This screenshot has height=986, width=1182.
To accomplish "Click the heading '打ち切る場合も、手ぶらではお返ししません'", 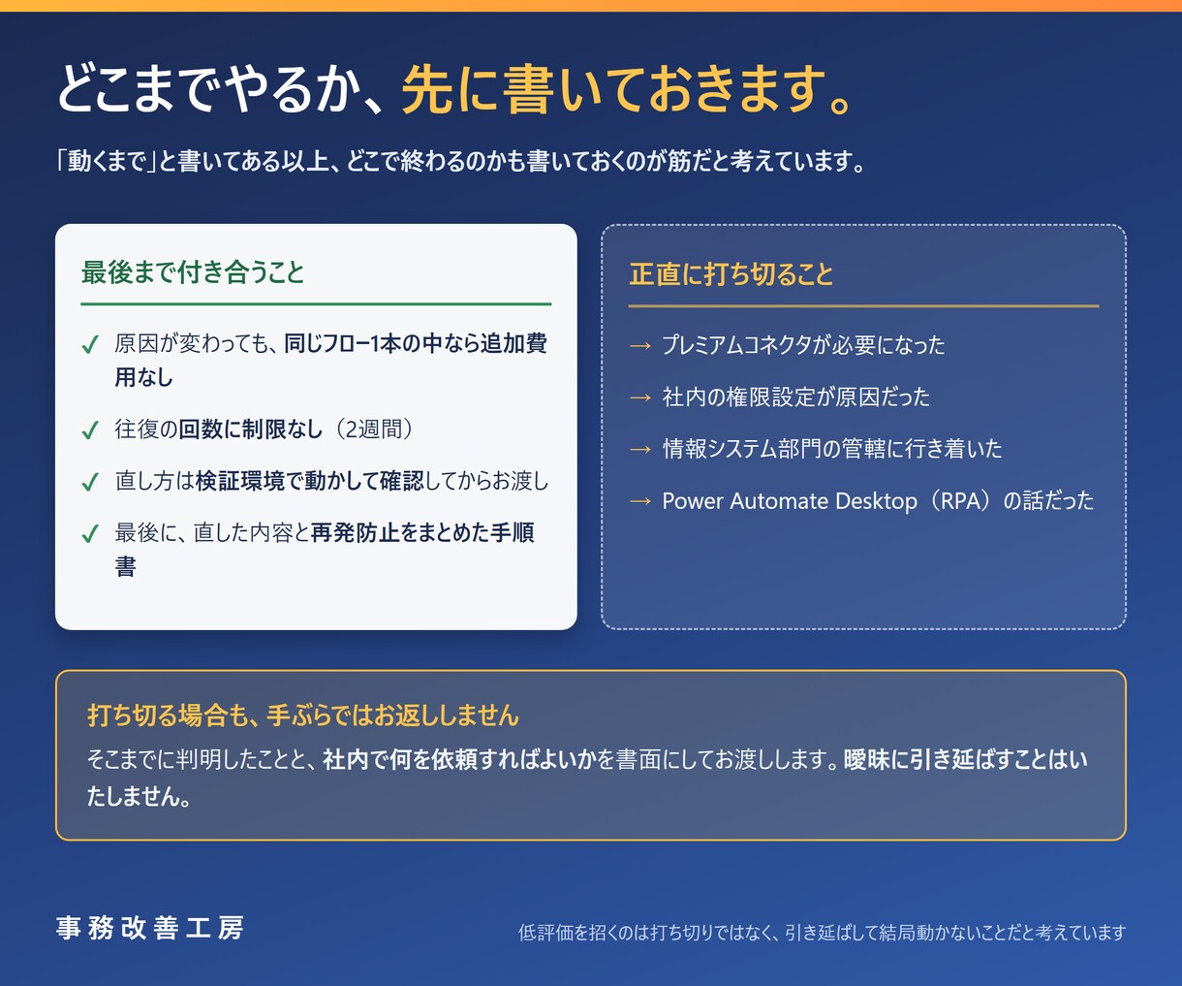I will (x=303, y=716).
